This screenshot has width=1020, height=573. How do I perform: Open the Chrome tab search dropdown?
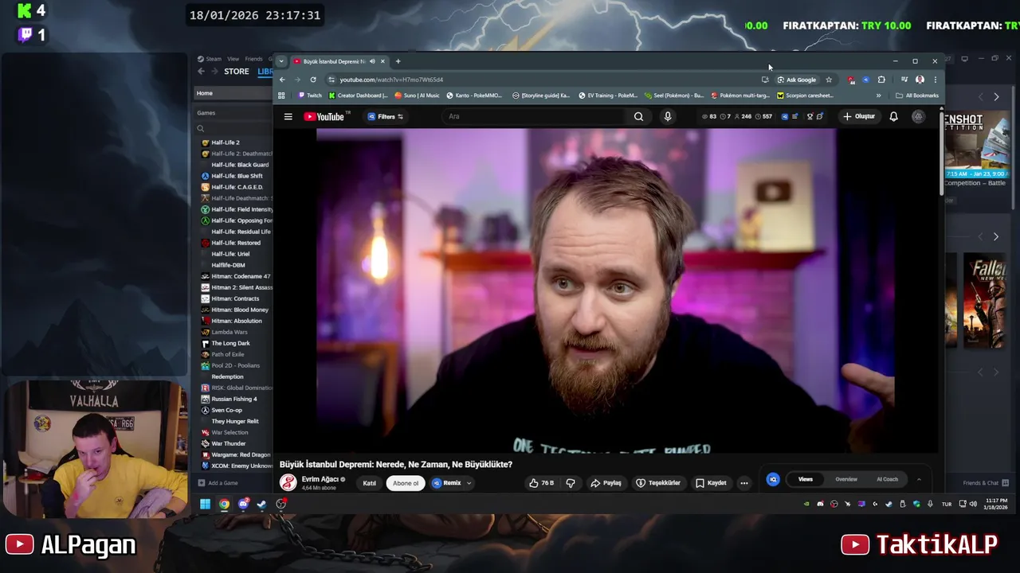point(280,61)
